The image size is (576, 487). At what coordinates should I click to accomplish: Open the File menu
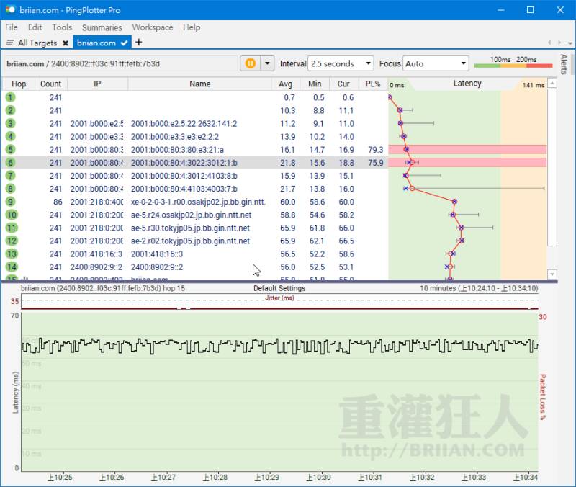tap(12, 27)
